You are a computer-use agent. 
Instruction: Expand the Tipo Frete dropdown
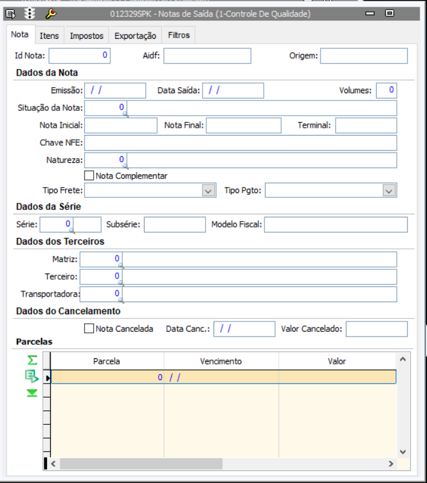point(209,191)
